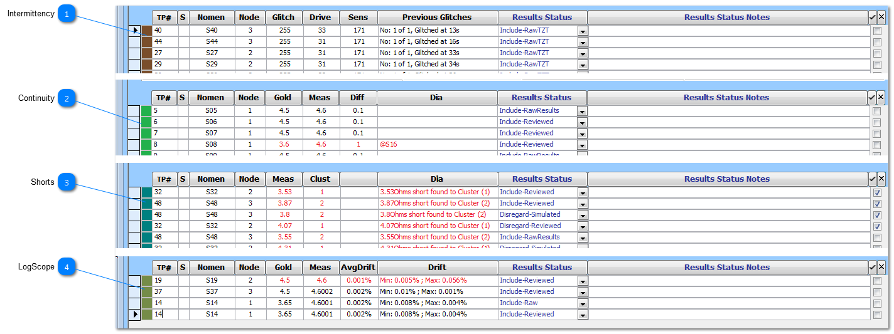Click the X header icon in the Glitch grid
Viewport: 894px width, 334px height.
click(881, 18)
